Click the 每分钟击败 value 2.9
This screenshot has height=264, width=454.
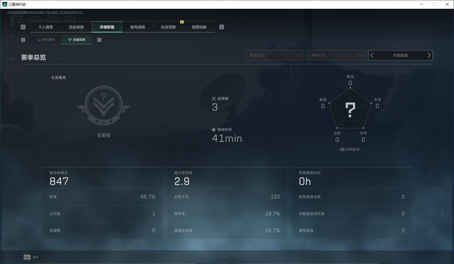[x=182, y=181]
